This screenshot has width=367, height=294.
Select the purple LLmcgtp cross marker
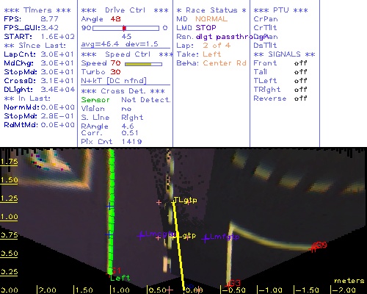point(140,236)
